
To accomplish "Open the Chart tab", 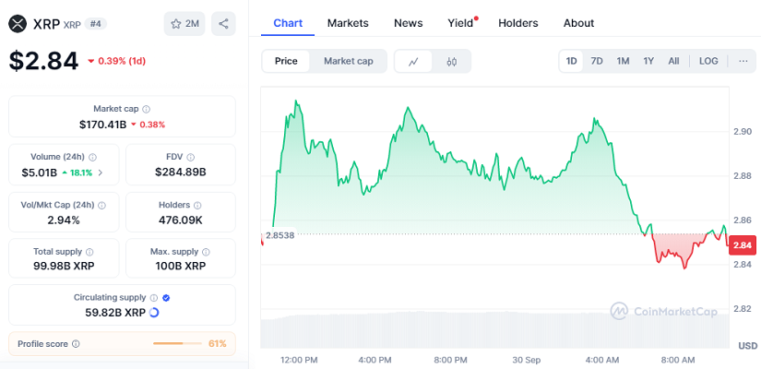I will [288, 23].
